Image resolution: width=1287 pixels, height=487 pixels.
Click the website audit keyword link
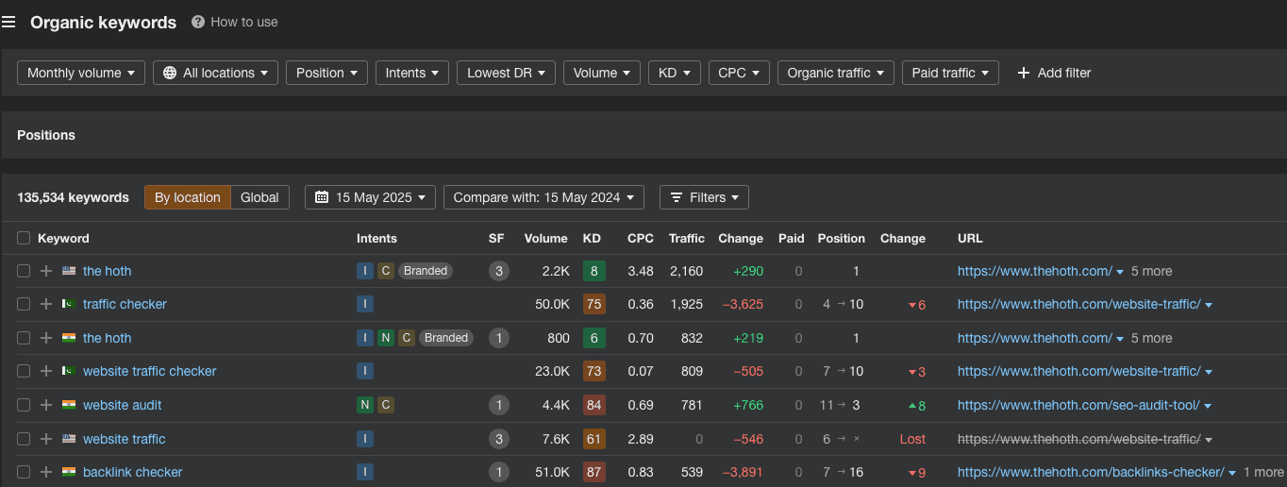pyautogui.click(x=123, y=405)
